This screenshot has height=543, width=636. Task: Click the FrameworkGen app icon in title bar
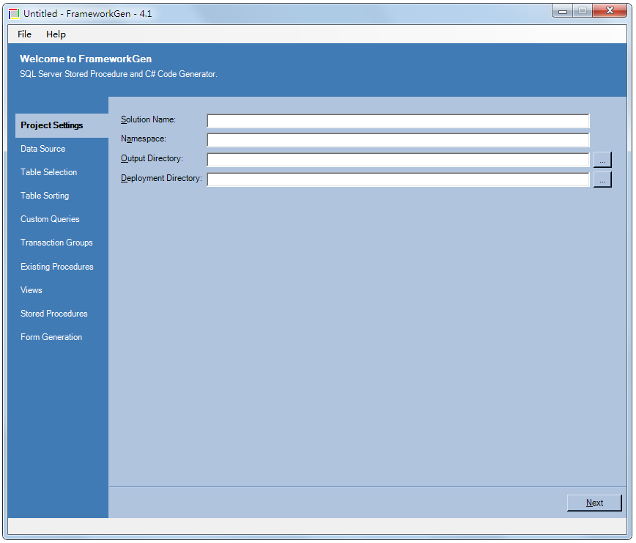point(14,14)
